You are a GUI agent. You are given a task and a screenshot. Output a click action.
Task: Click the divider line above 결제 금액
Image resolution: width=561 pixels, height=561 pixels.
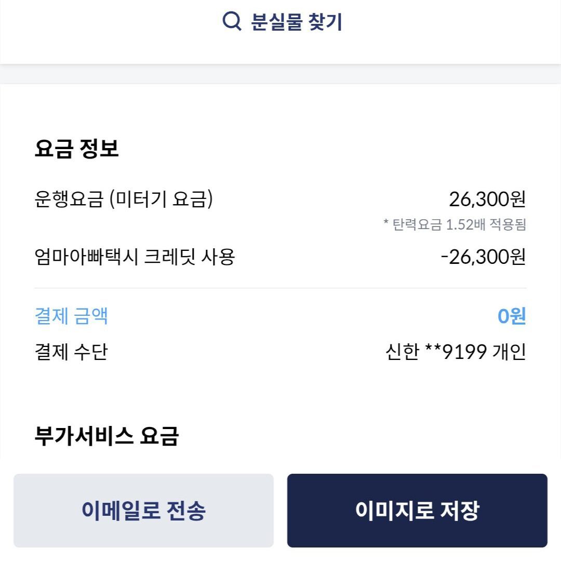(280, 288)
